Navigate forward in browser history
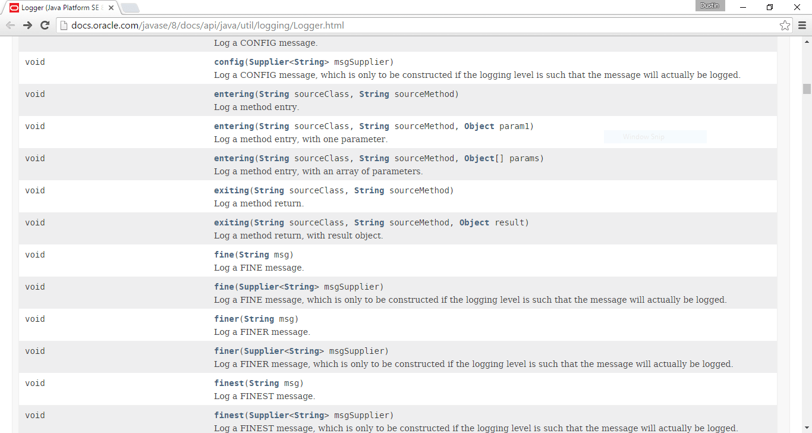The width and height of the screenshot is (812, 433). [x=28, y=25]
